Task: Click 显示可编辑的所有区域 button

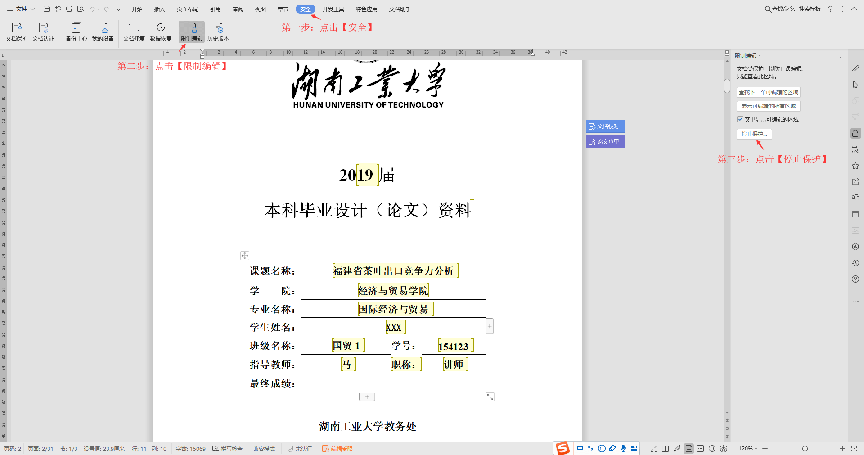Action: point(769,106)
